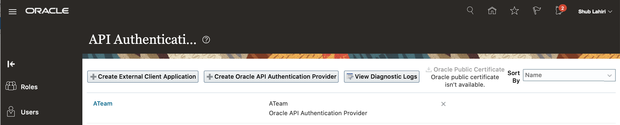Open View Diagnostic Logs
Image resolution: width=620 pixels, height=125 pixels.
coord(381,77)
